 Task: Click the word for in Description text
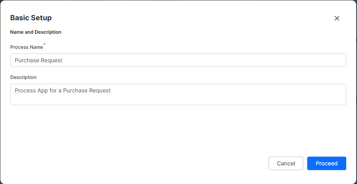coord(53,91)
